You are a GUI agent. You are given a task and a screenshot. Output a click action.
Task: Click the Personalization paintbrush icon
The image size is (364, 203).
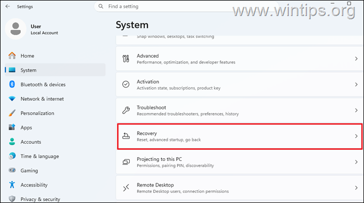pyautogui.click(x=12, y=113)
